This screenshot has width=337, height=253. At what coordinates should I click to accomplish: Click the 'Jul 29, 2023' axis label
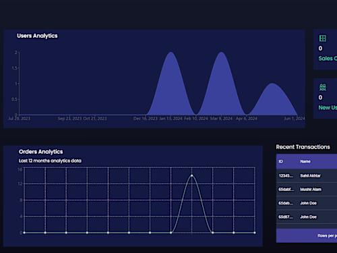(19, 119)
